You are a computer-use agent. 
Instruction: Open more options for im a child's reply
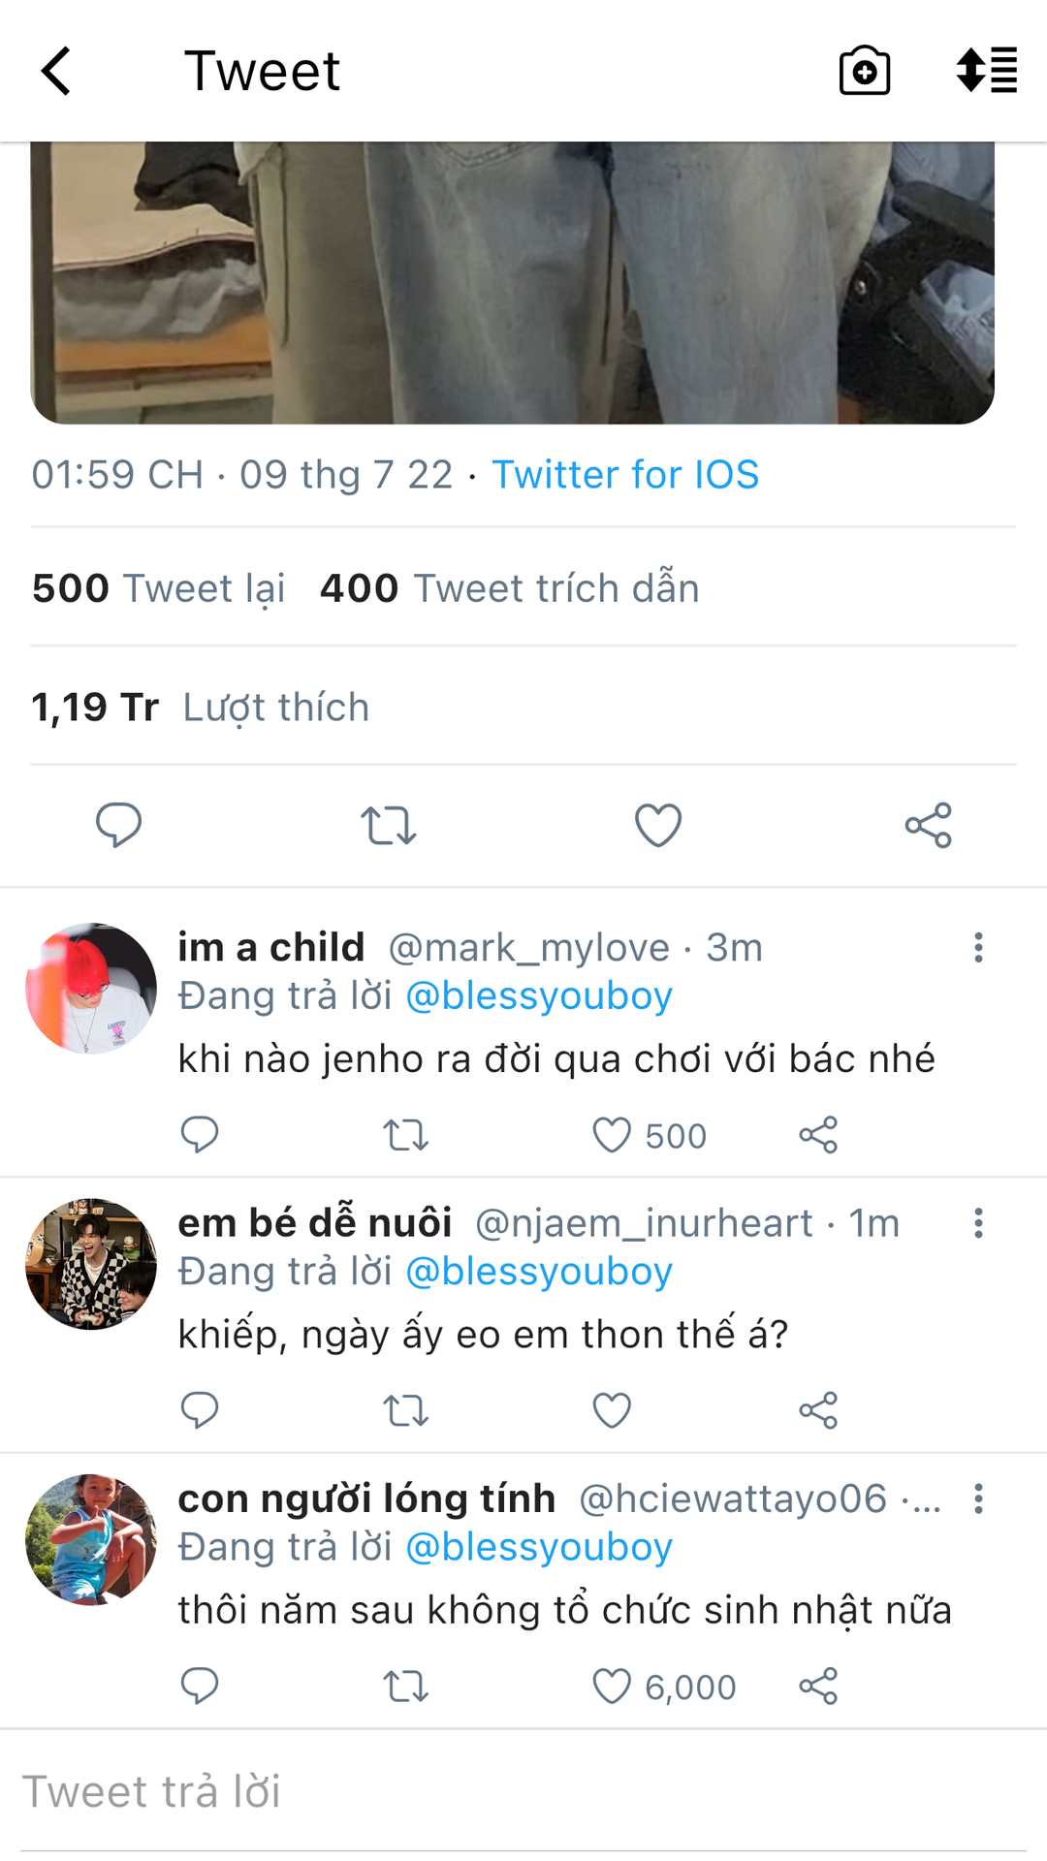978,948
